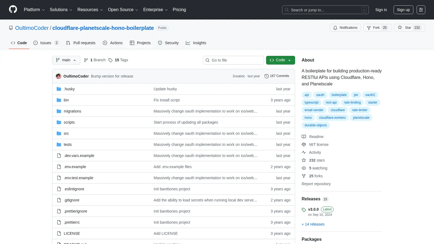Image resolution: width=434 pixels, height=244 pixels.
Task: Click the scripts folder icon
Action: pos(59,122)
